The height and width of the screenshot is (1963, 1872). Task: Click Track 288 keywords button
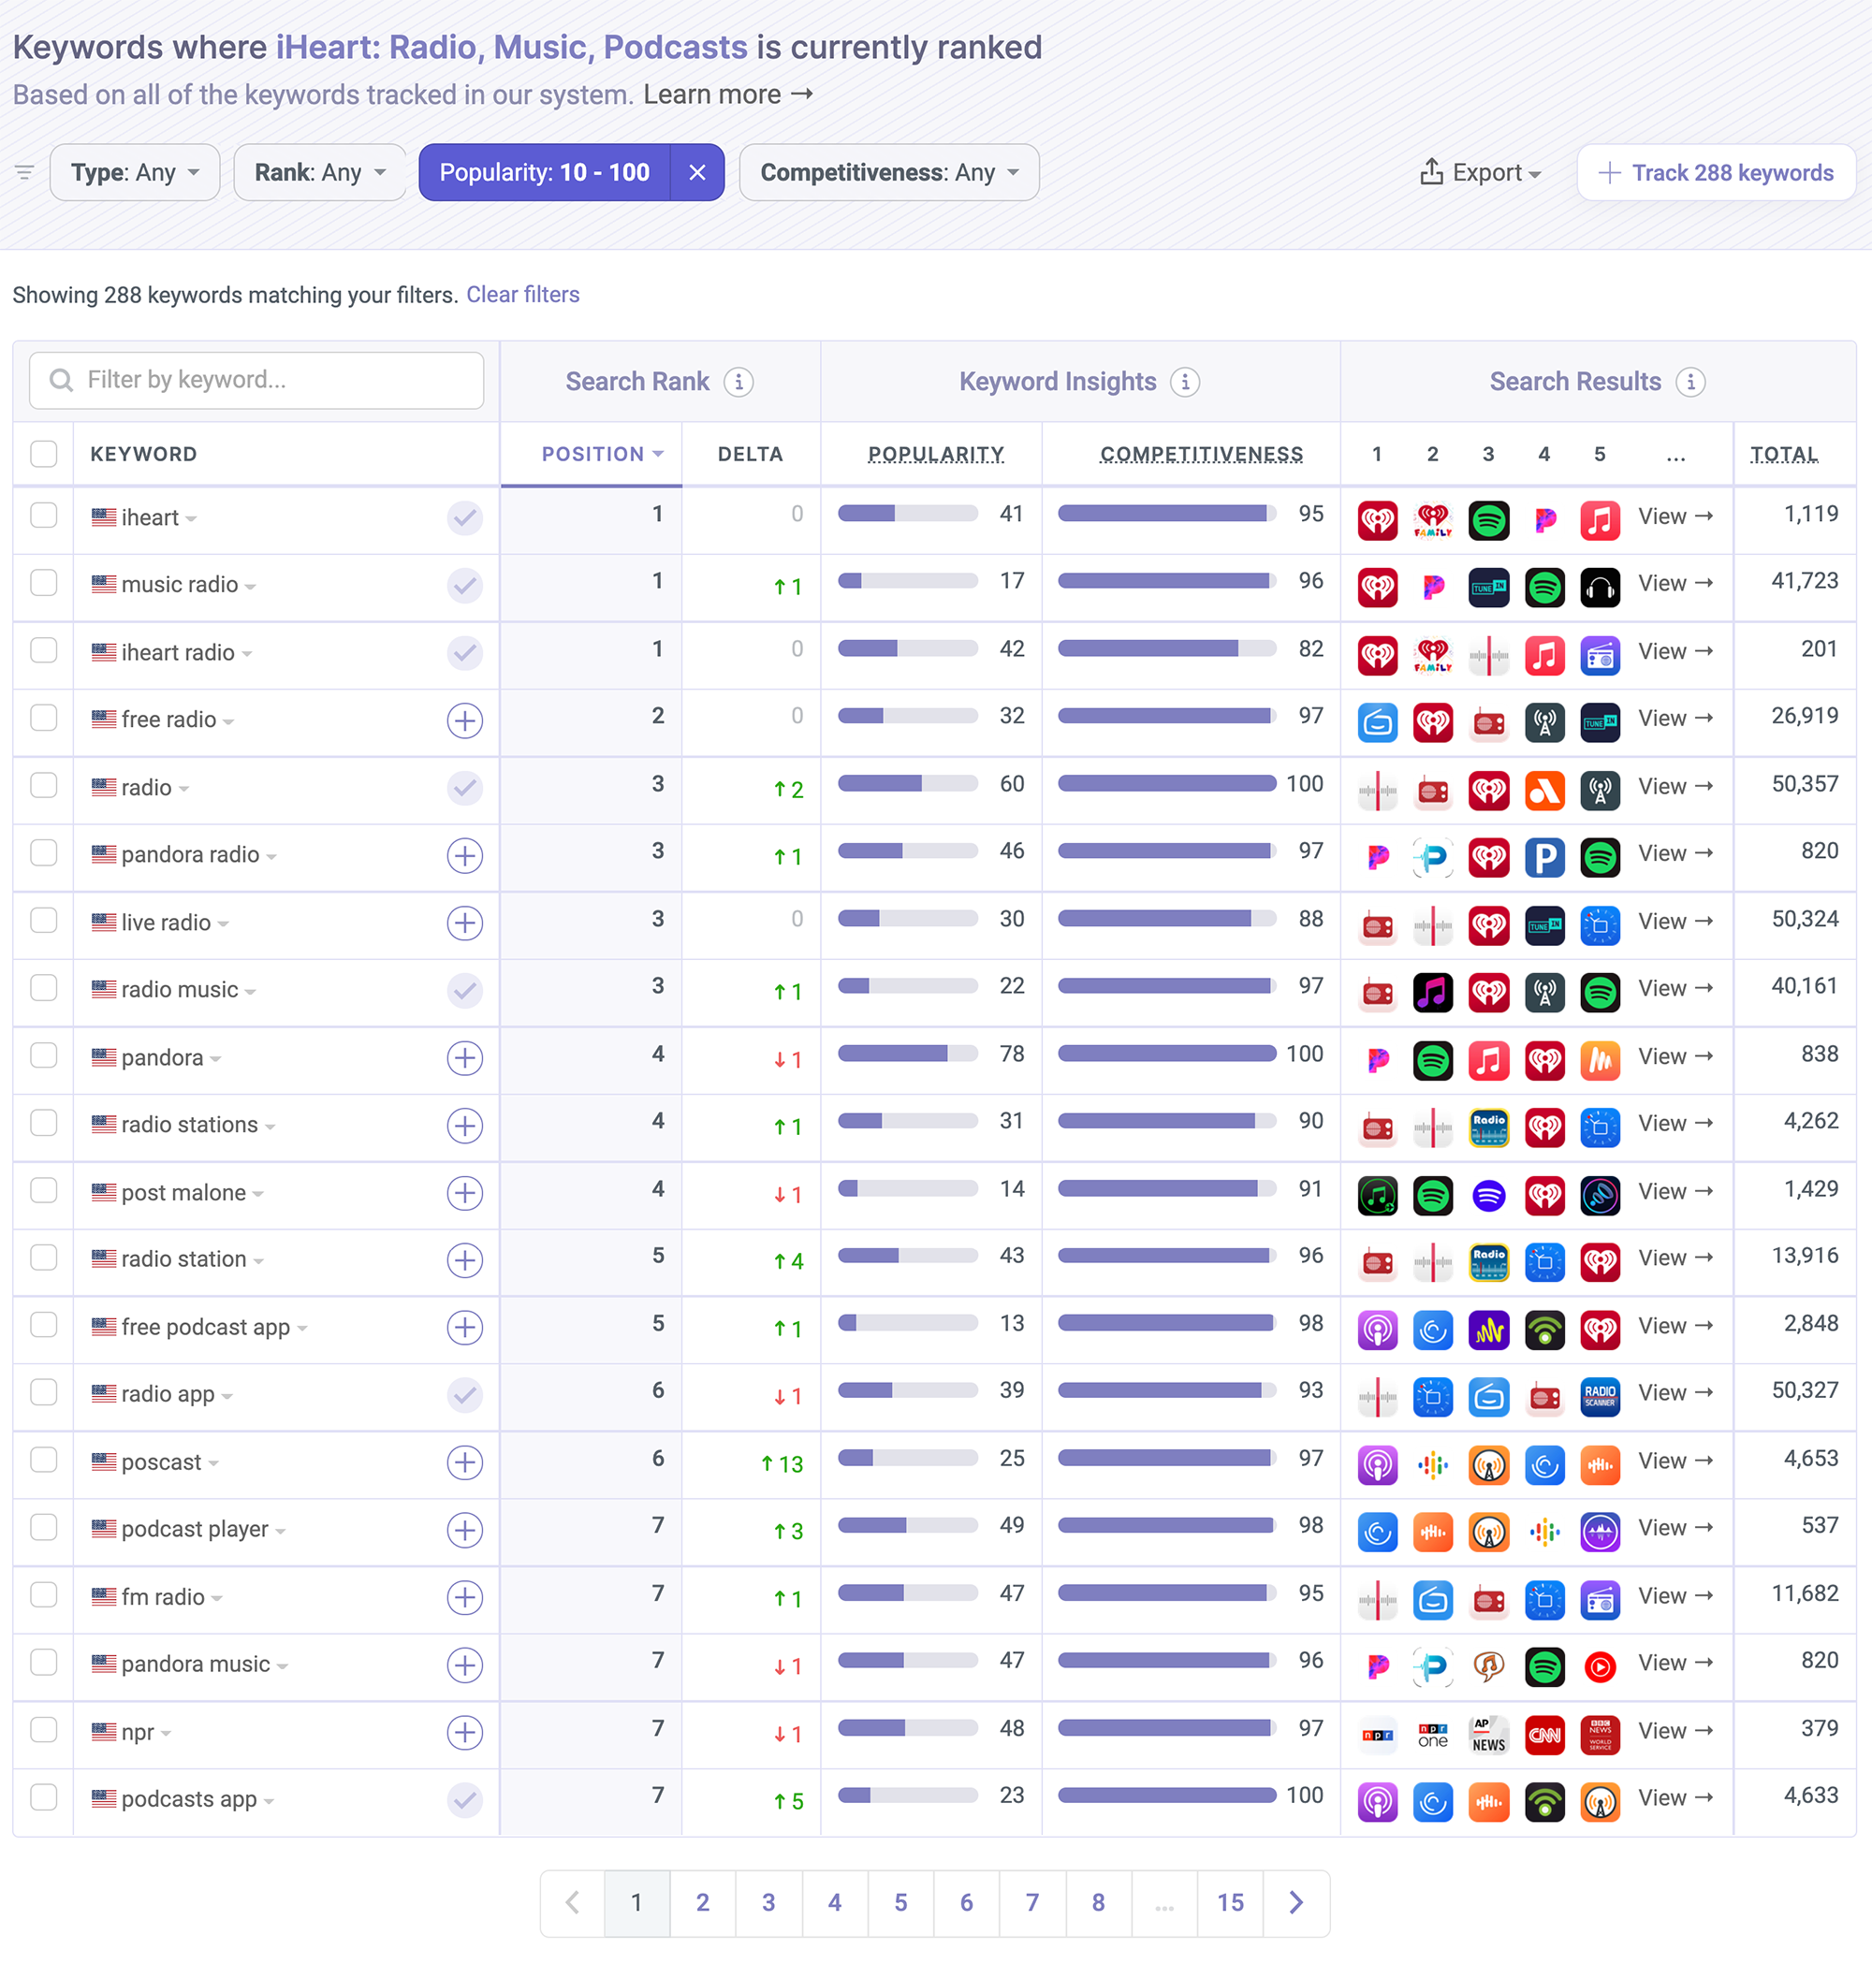pyautogui.click(x=1716, y=172)
